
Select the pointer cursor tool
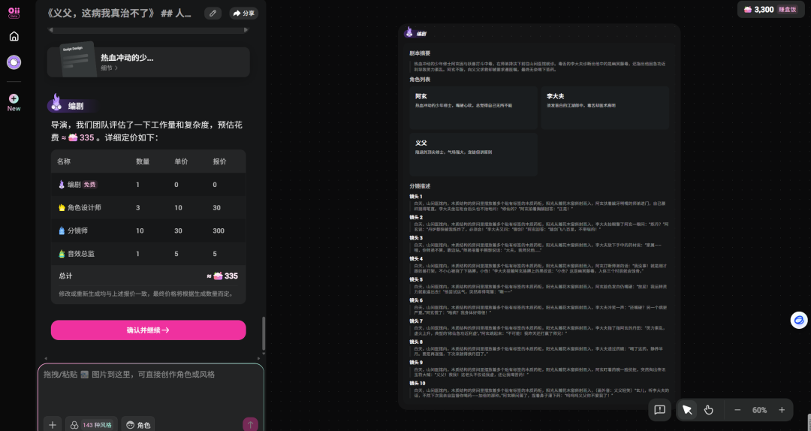(687, 410)
